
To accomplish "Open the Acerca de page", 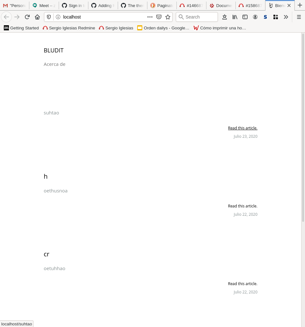I will tap(55, 64).
